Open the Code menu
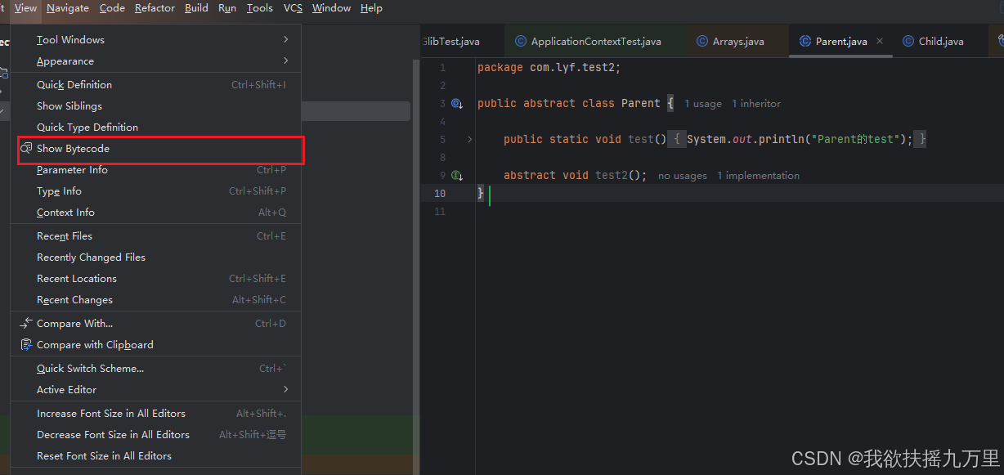1004x475 pixels. pos(112,8)
